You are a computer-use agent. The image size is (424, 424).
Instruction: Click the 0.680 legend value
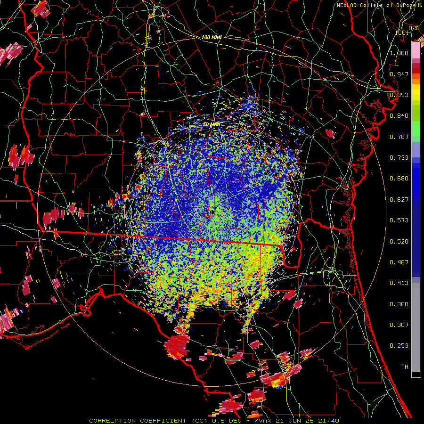[399, 179]
